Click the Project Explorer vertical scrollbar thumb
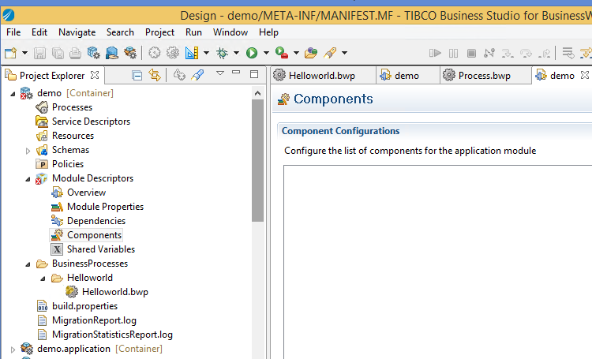 pos(258,160)
